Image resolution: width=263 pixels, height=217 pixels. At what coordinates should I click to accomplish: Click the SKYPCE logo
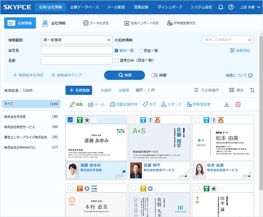pos(17,7)
